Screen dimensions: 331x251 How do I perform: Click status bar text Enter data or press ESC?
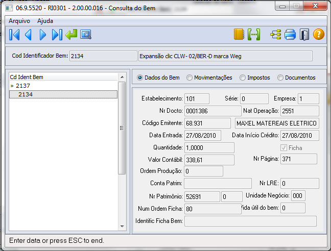tap(57, 240)
